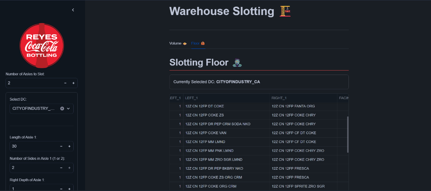Screen dimensions: 431x191
Task: Collapse the sidebar with the arrow icon
Action: [73, 10]
